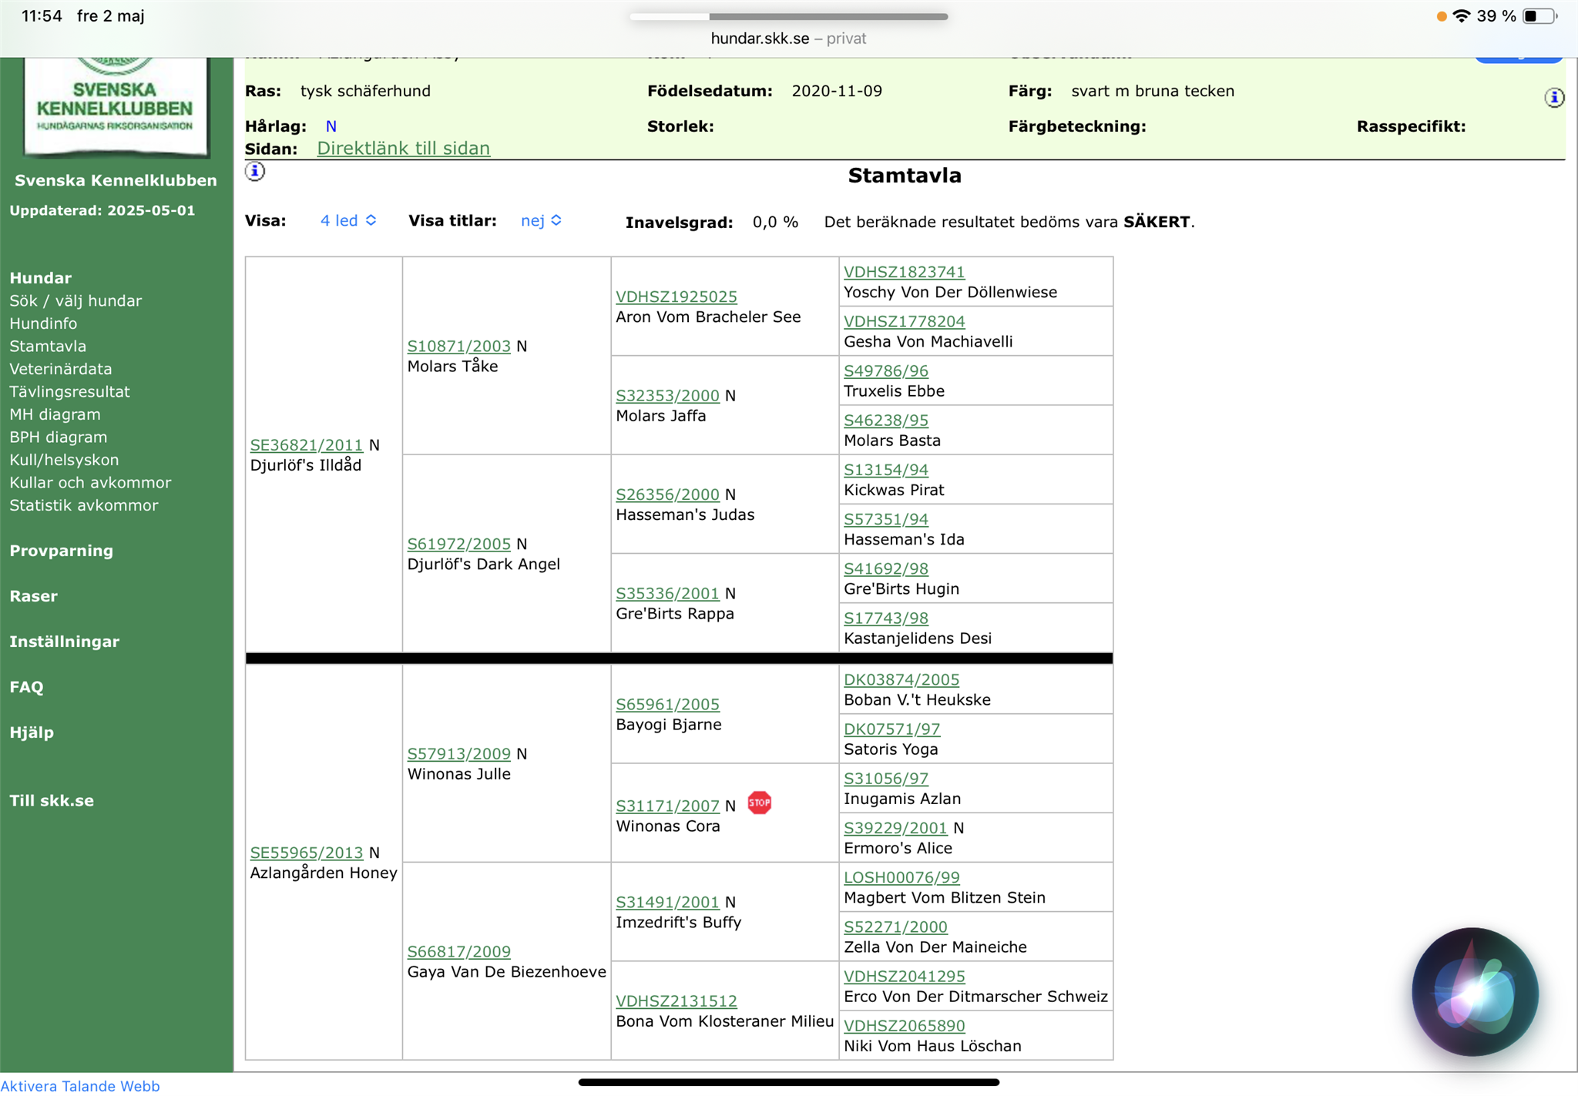Tap the battery indicator icon
The width and height of the screenshot is (1578, 1096).
pyautogui.click(x=1539, y=16)
